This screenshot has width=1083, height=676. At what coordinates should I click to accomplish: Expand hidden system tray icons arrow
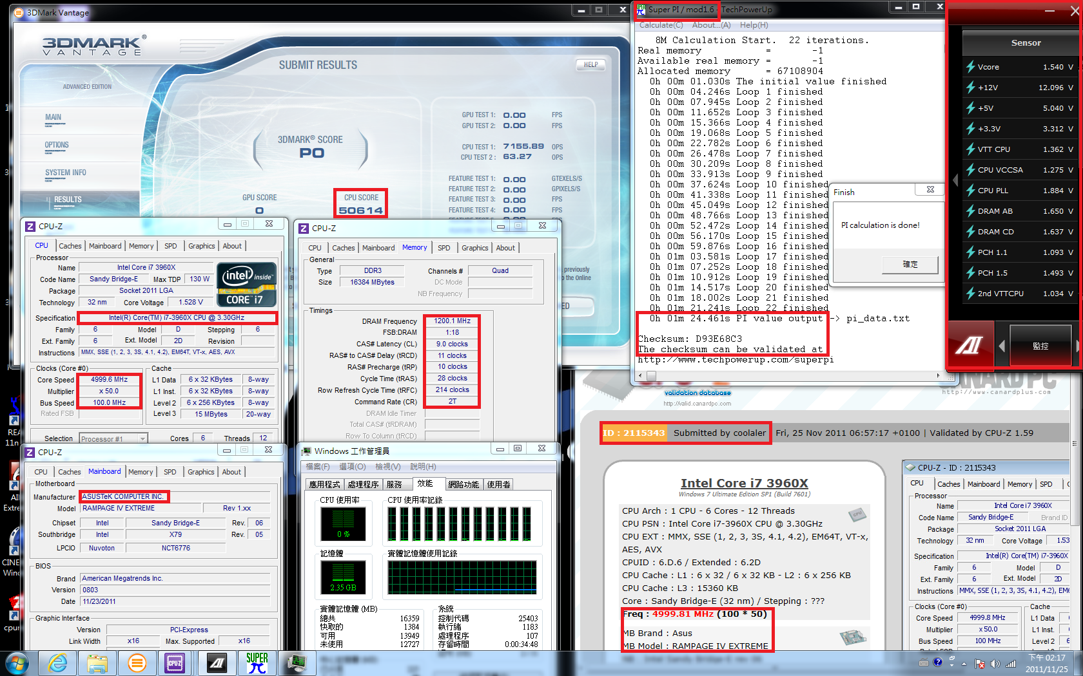pyautogui.click(x=964, y=664)
